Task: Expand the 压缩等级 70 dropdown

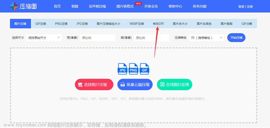Action: pyautogui.click(x=207, y=38)
